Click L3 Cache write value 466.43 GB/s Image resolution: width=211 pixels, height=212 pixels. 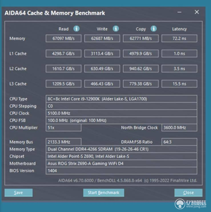(x=102, y=84)
